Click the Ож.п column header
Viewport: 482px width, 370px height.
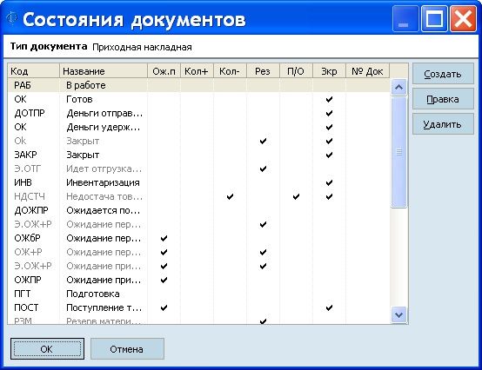(x=164, y=71)
